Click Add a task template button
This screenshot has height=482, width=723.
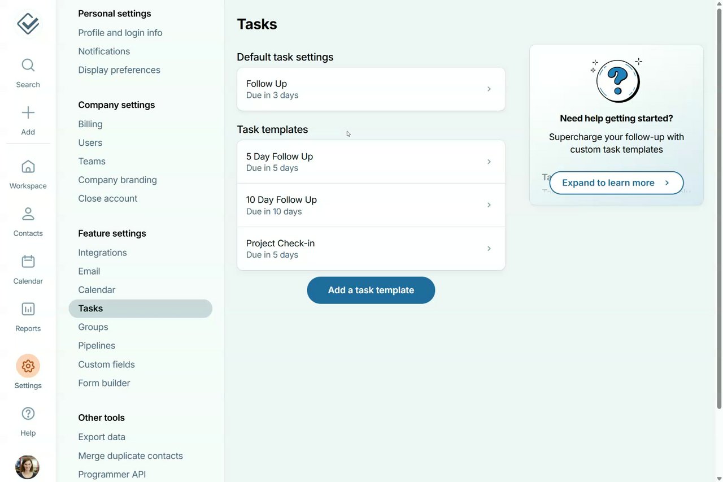(x=371, y=290)
